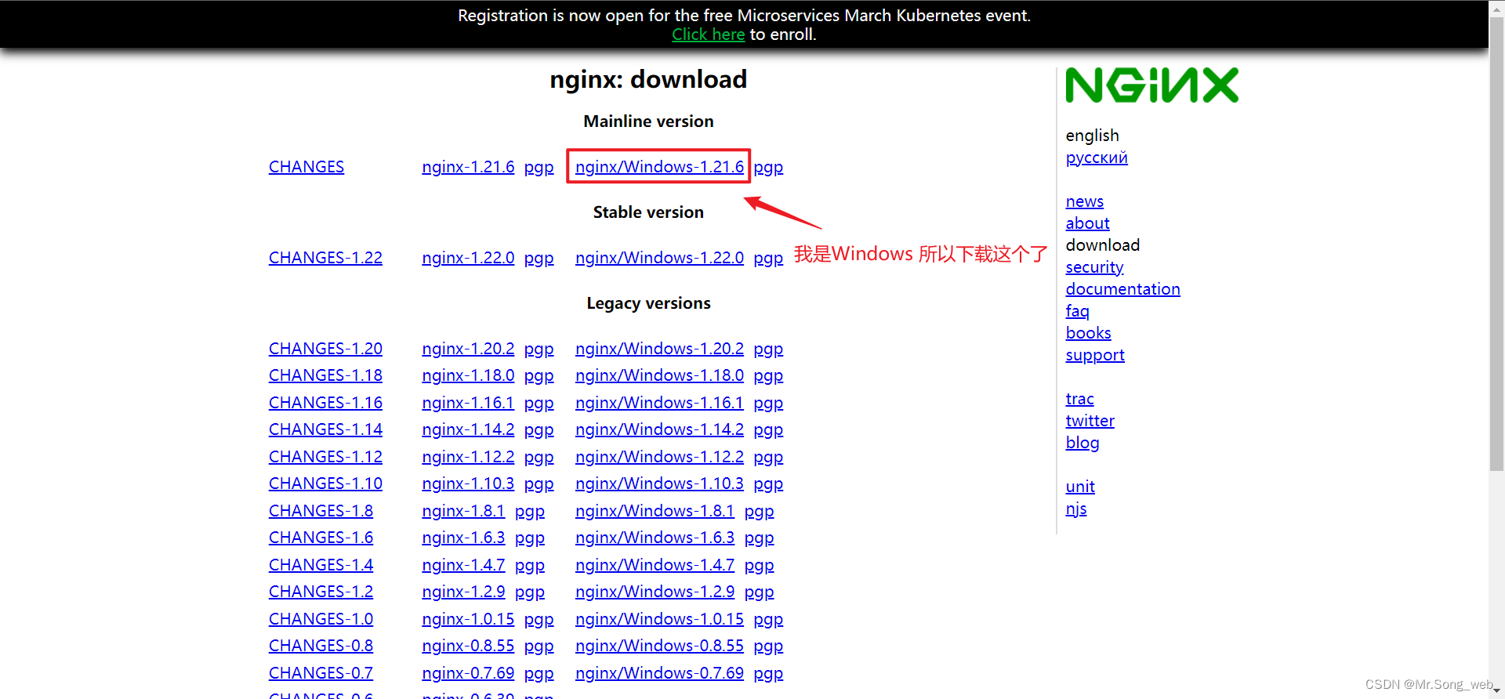Open pgp signature for nginx-1.21.6 source

(x=539, y=167)
